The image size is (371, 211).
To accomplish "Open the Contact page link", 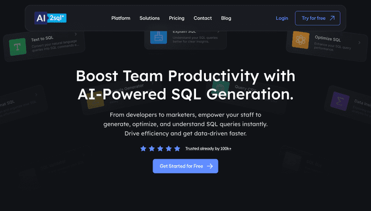I will (203, 18).
